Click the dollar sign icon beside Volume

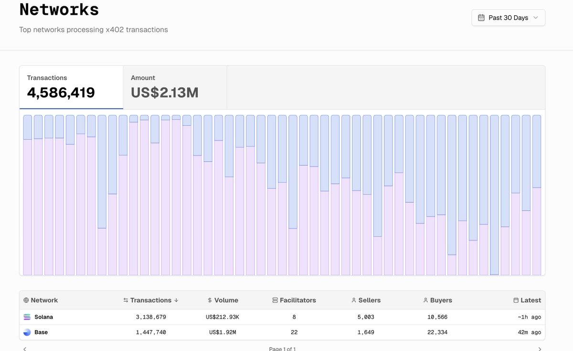click(x=210, y=300)
